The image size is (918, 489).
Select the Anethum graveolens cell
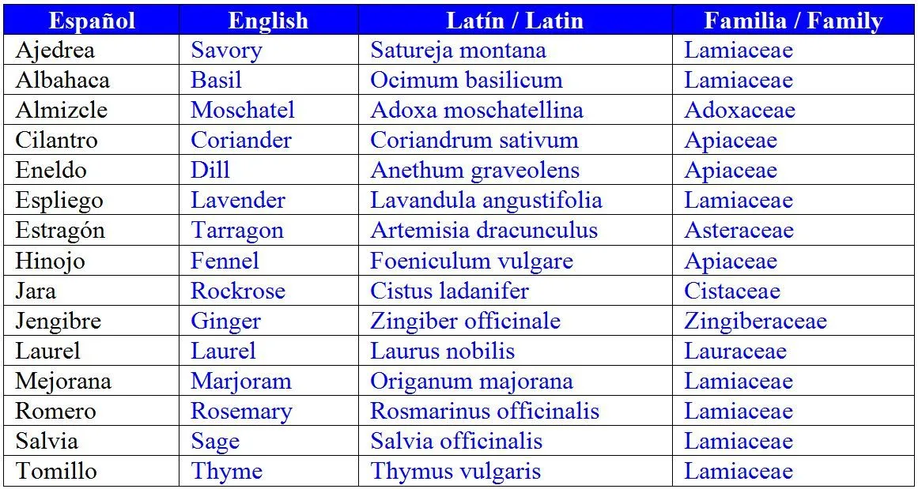[x=516, y=171]
